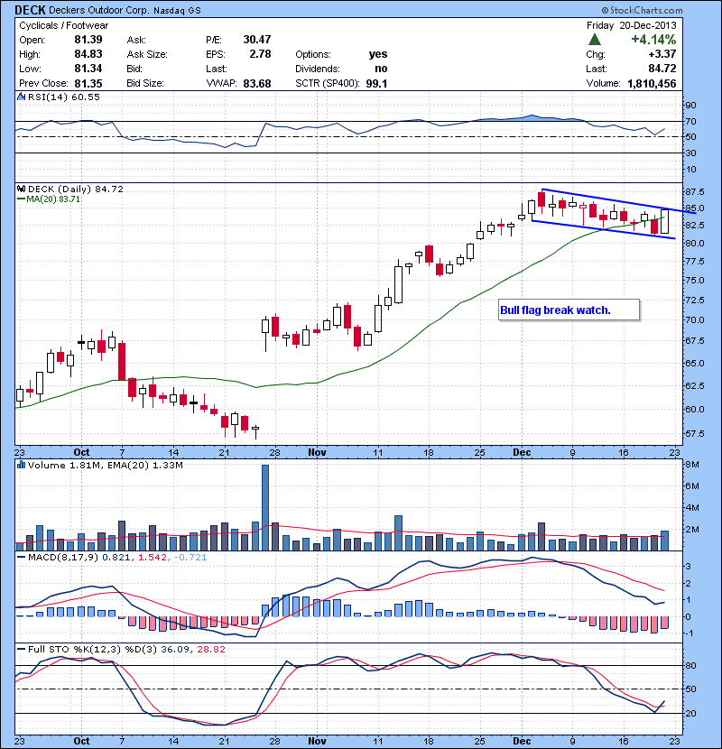722x749 pixels.
Task: Click the Chg value +3.37
Action: coord(662,54)
